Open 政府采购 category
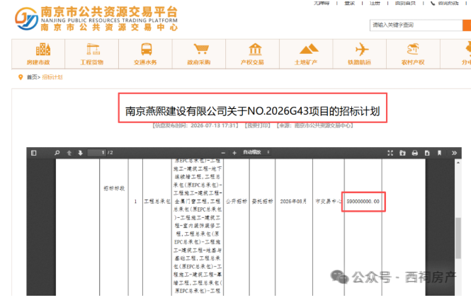This screenshot has height=300, width=471. pos(199,54)
